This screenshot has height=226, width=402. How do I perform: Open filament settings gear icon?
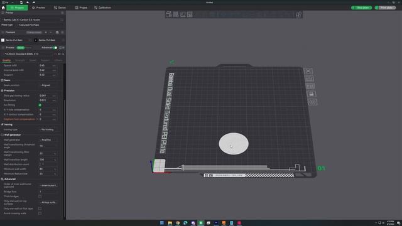[62, 32]
